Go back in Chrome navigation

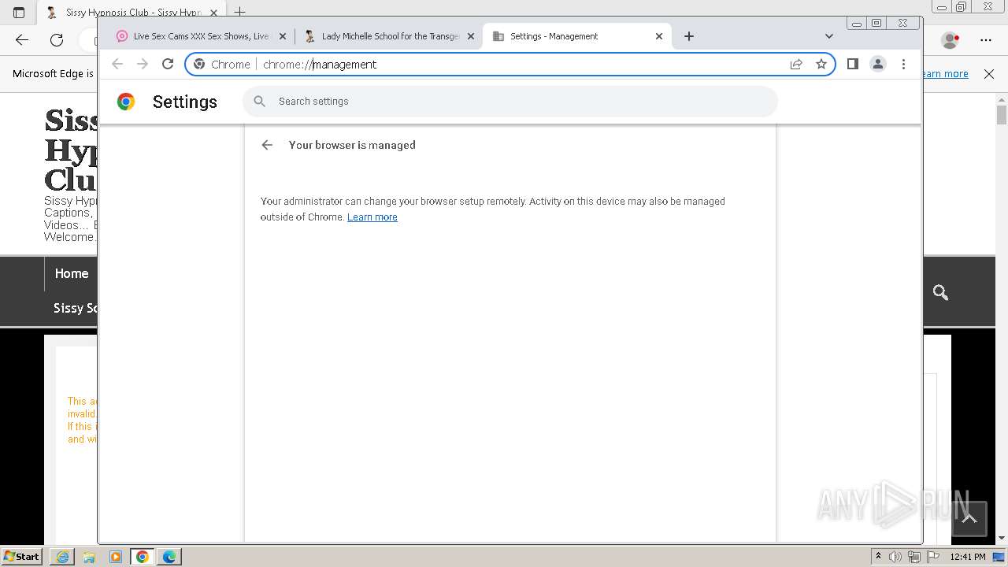click(117, 64)
